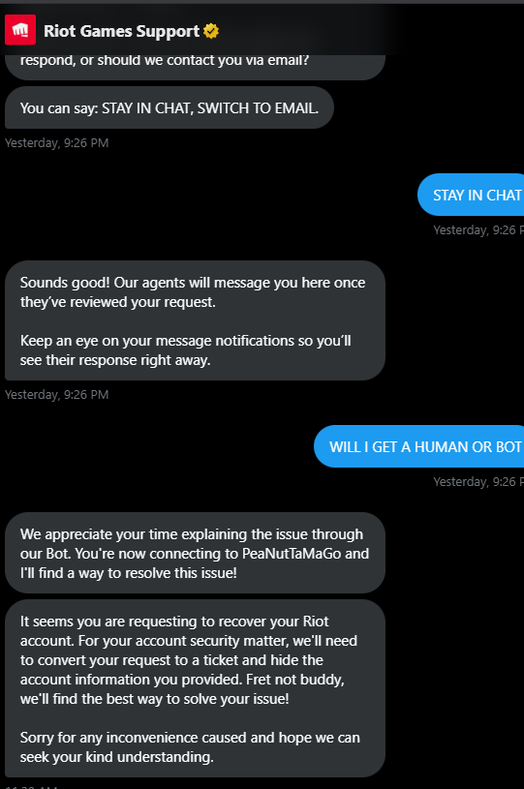Select the 'You can say: STAY IN CHAT' bubble

click(x=170, y=107)
